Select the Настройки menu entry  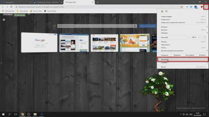pyautogui.click(x=183, y=59)
